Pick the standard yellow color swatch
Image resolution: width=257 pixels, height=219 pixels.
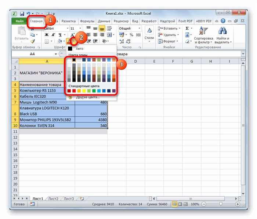point(84,91)
